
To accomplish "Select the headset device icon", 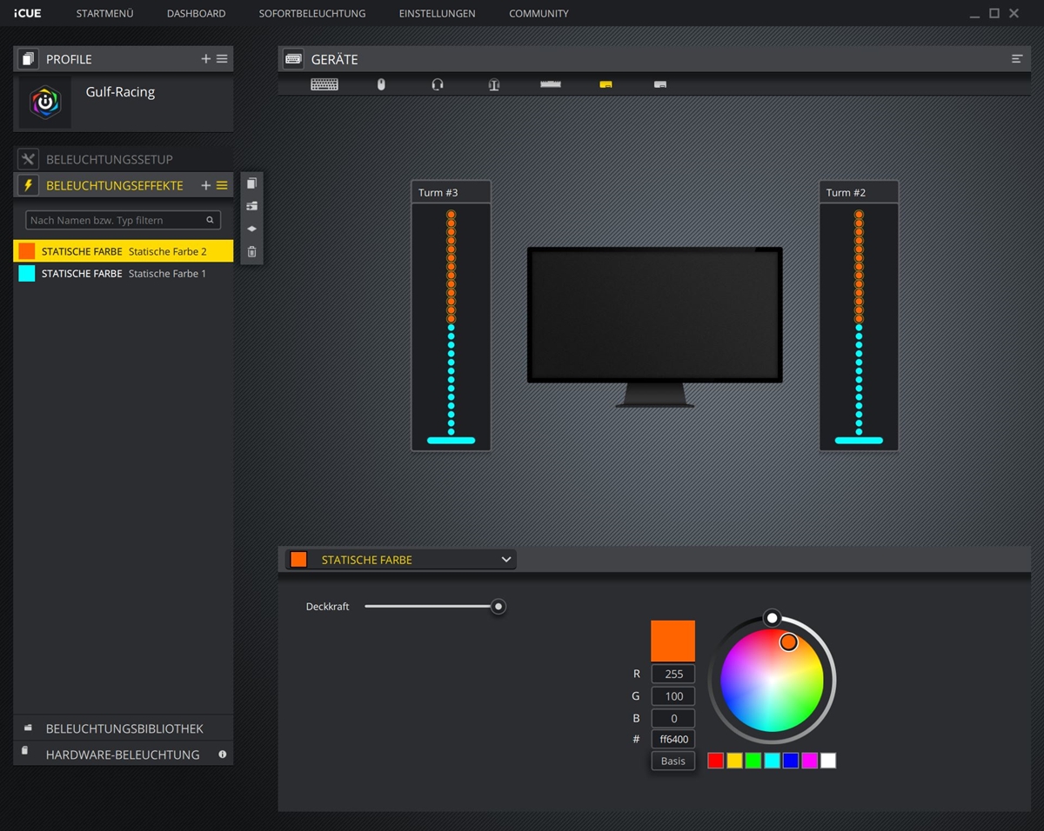I will [438, 84].
